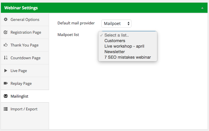
Task: Click the sort-number icon for Countdown Page
Action: coord(6,58)
